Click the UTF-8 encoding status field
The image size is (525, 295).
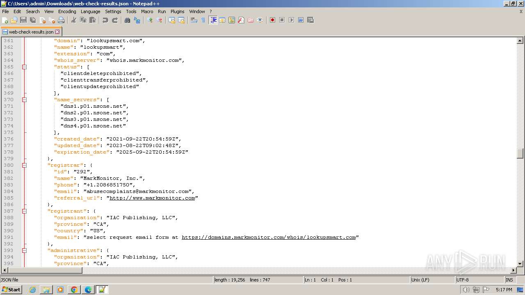479,280
